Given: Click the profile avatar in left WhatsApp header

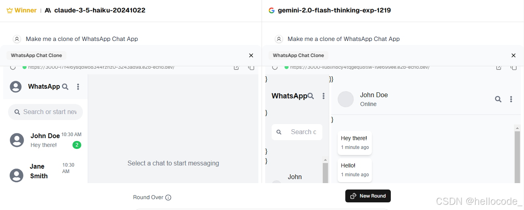Looking at the screenshot, I should point(16,87).
